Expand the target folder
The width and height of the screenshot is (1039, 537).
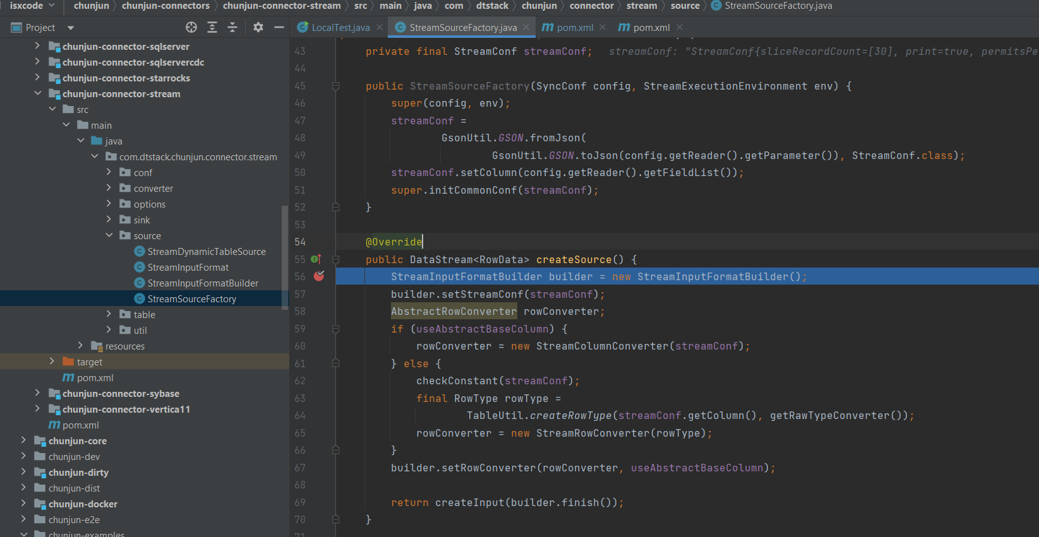pyautogui.click(x=52, y=362)
